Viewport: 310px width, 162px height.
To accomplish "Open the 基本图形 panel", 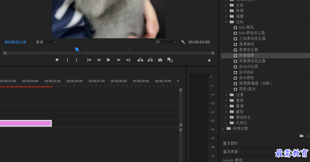I will pyautogui.click(x=231, y=143).
